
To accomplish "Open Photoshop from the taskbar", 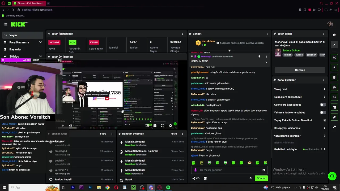I will pyautogui.click(x=90, y=188).
